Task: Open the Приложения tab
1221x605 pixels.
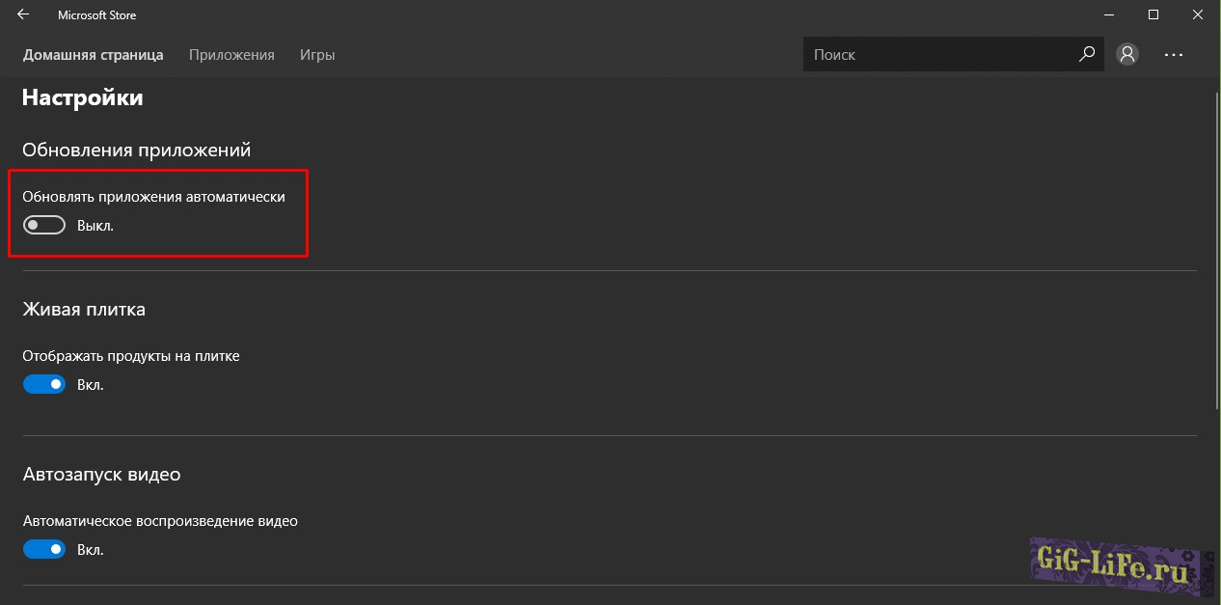Action: pos(231,55)
